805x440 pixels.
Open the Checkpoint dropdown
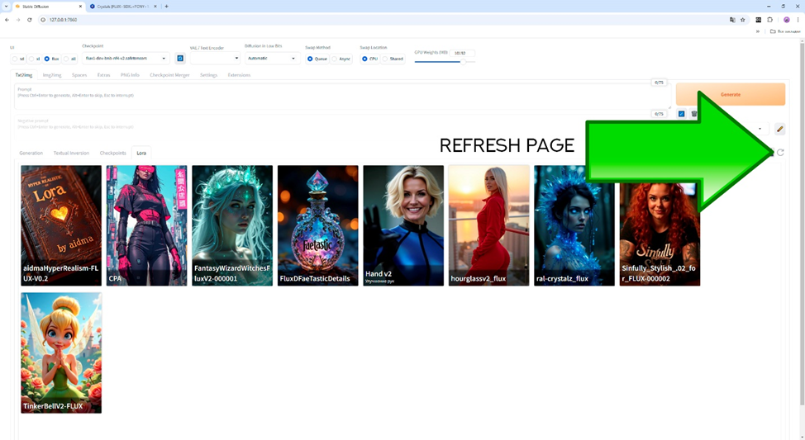(126, 59)
